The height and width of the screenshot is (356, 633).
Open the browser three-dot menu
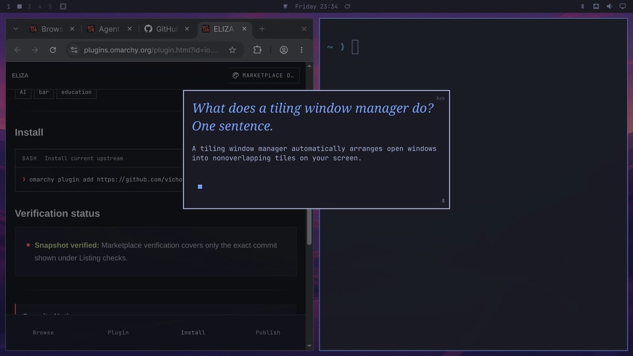302,50
